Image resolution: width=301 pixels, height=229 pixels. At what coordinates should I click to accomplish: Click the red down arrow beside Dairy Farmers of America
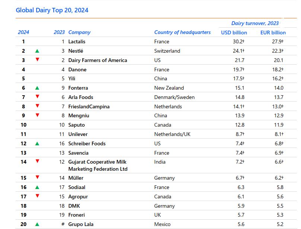coord(37,60)
